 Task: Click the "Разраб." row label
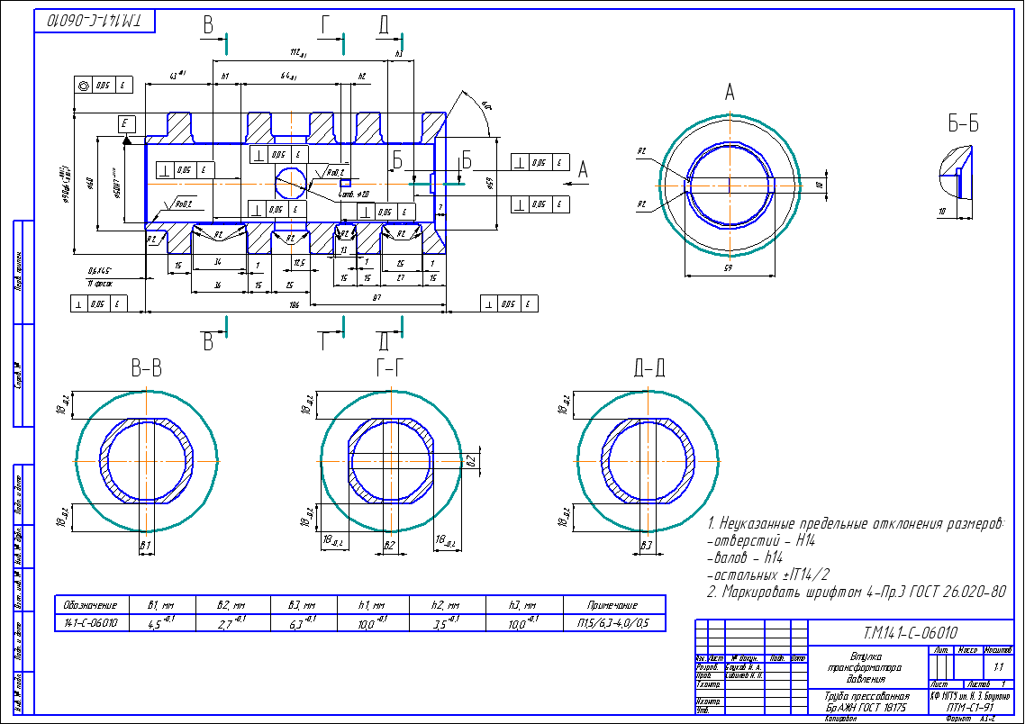click(x=708, y=668)
